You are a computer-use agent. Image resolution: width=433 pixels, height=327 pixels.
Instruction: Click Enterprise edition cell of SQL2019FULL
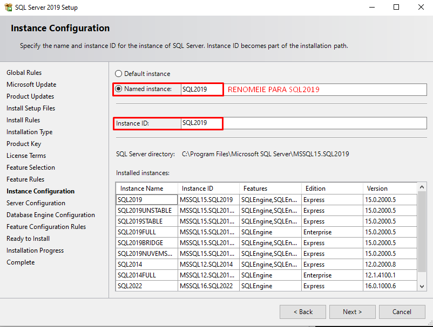pos(332,232)
